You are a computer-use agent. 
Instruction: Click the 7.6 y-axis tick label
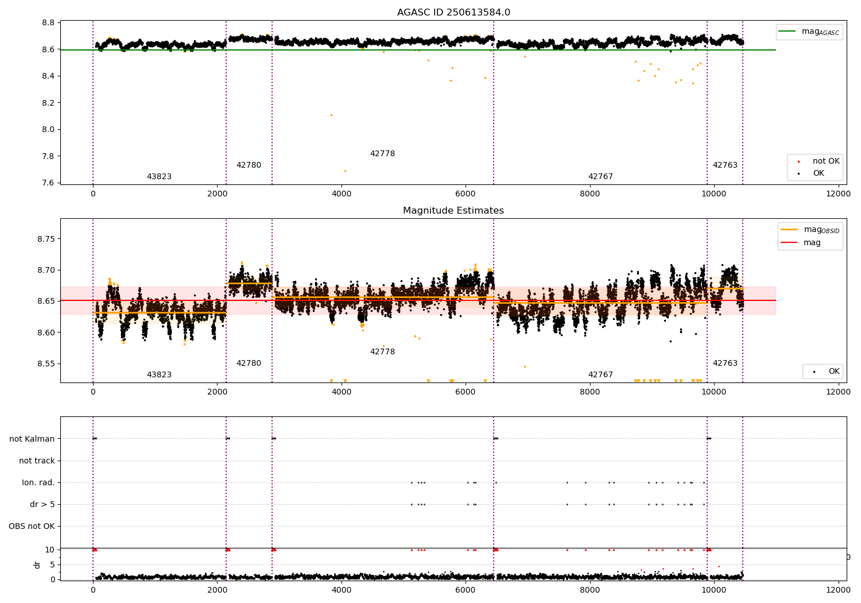click(x=49, y=183)
